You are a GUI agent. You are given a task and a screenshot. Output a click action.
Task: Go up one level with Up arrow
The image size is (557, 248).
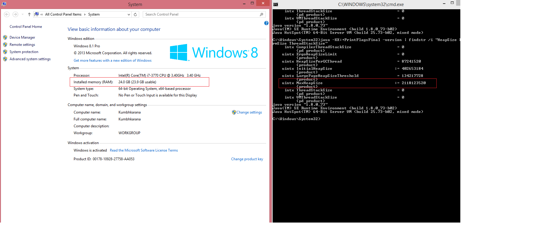[29, 14]
